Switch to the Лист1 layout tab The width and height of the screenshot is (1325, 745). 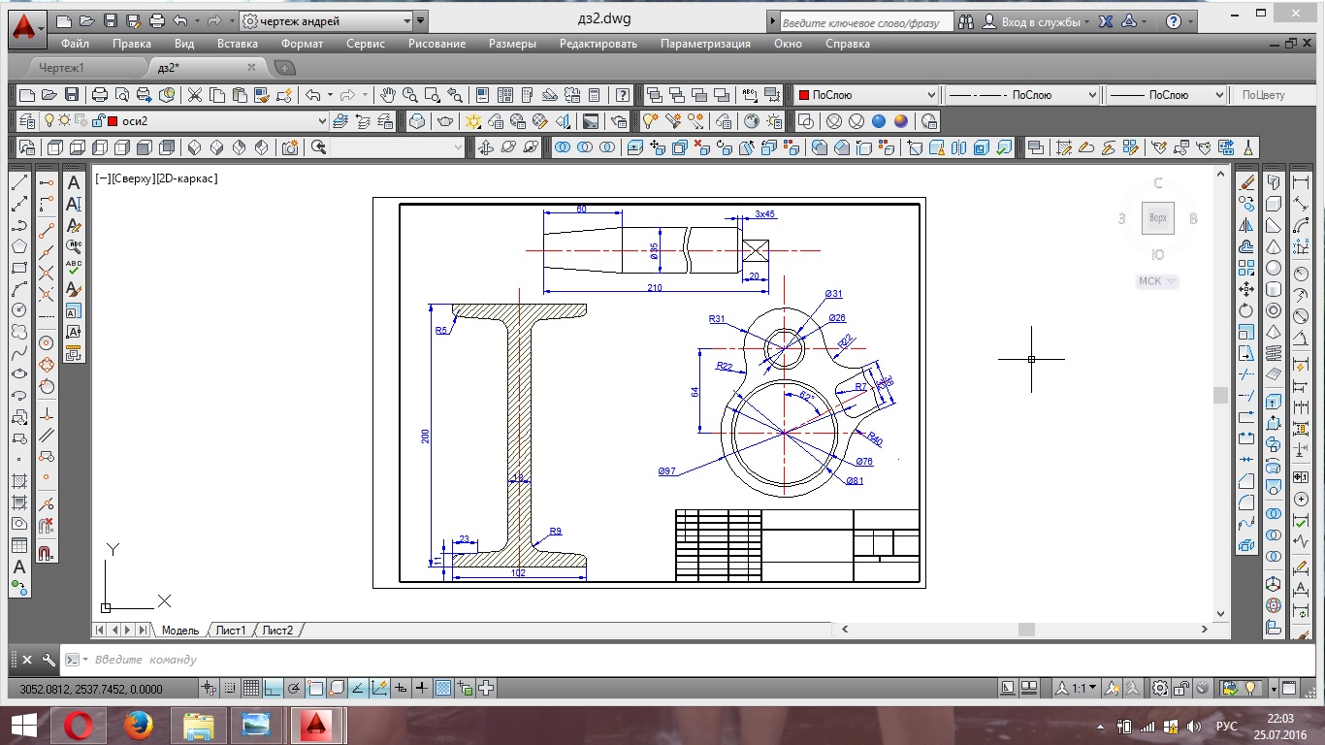[230, 631]
